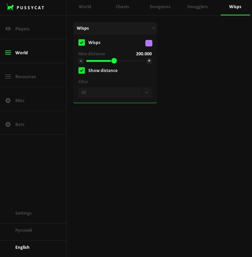The height and width of the screenshot is (257, 252).
Task: Switch to the World top tab
Action: click(85, 7)
